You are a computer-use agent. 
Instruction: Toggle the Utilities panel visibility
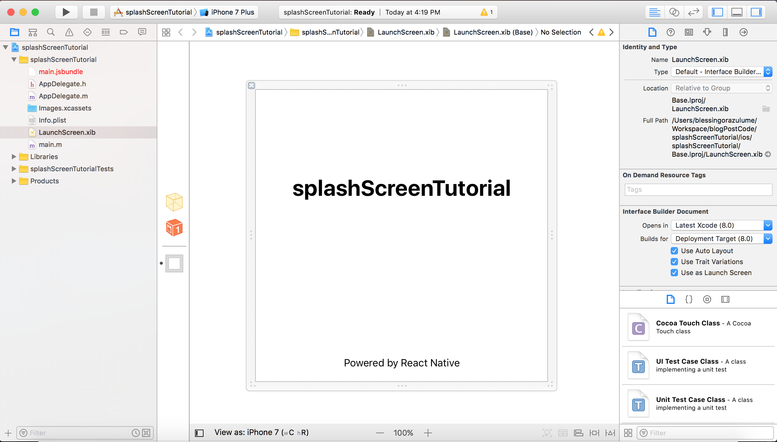[756, 12]
